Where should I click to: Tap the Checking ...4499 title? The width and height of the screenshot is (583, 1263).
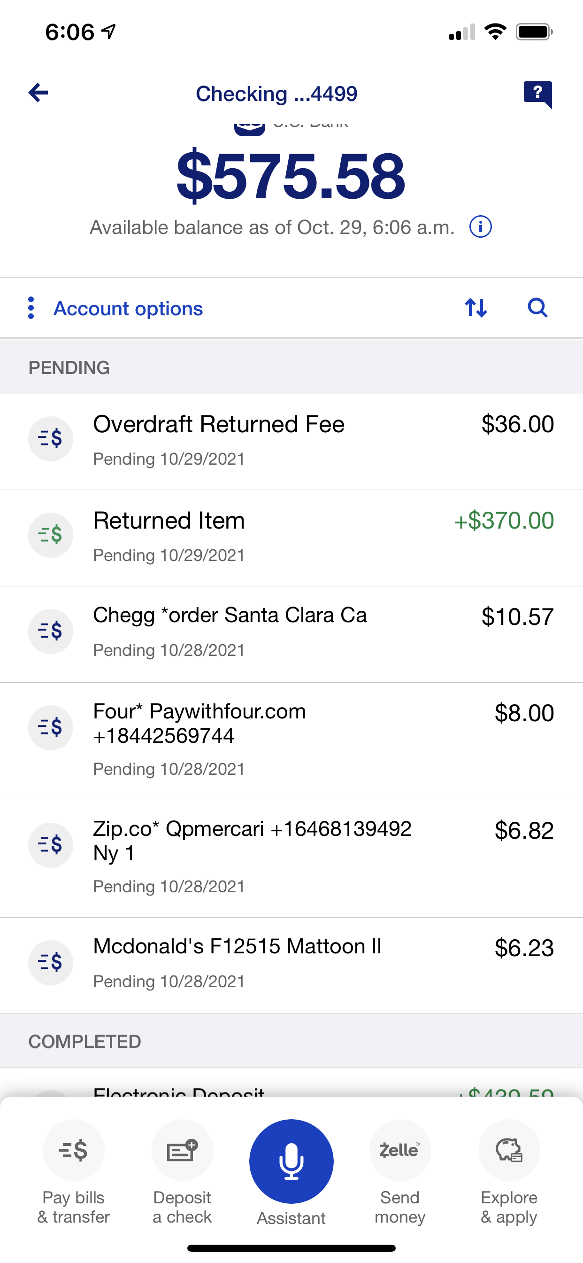(276, 94)
